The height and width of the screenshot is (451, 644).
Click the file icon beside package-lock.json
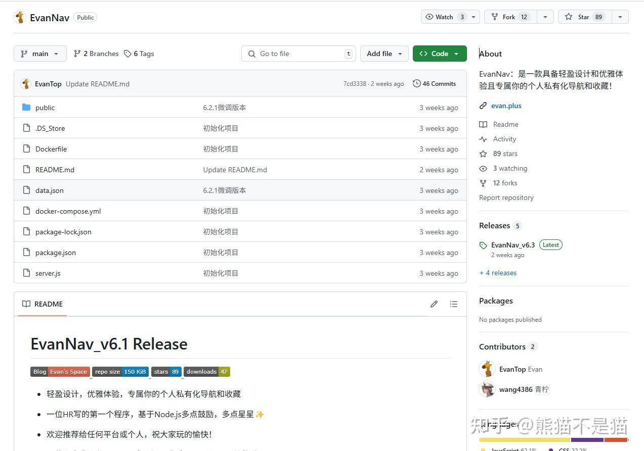click(26, 231)
